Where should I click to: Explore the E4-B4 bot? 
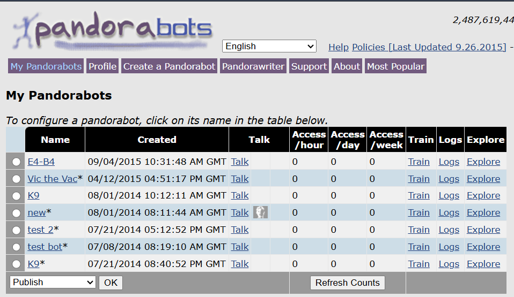pos(483,162)
